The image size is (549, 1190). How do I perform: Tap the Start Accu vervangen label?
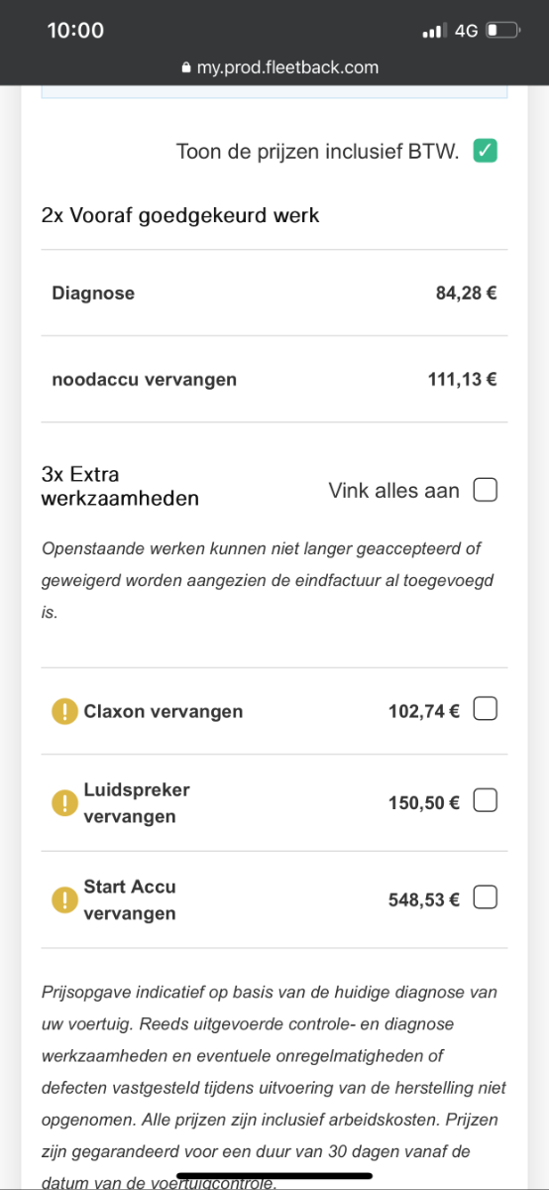pyautogui.click(x=130, y=899)
